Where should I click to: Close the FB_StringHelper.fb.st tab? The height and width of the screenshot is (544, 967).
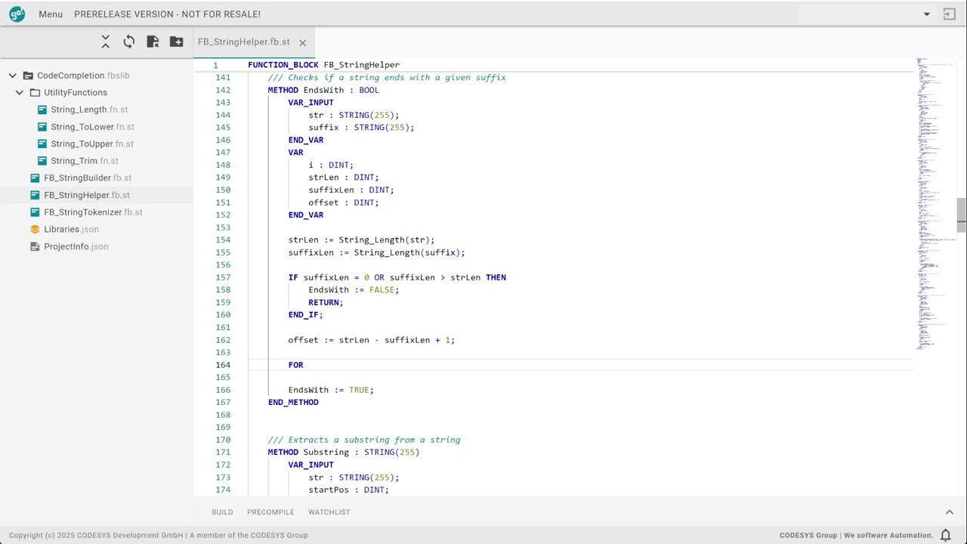(x=303, y=43)
